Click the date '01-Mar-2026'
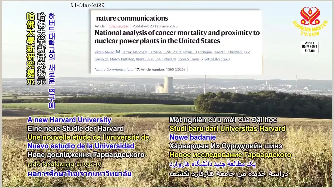The height and width of the screenshot is (188, 334). pyautogui.click(x=87, y=5)
